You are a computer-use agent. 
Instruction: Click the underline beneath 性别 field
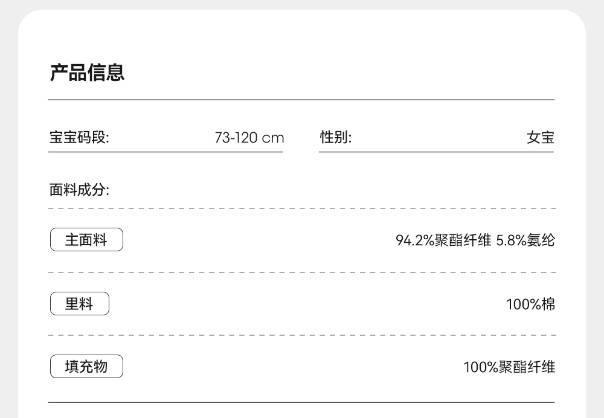point(436,152)
